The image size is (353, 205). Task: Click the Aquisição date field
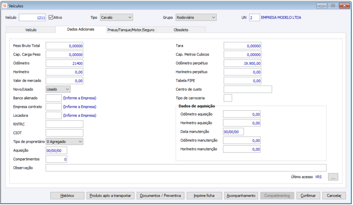tap(56, 150)
